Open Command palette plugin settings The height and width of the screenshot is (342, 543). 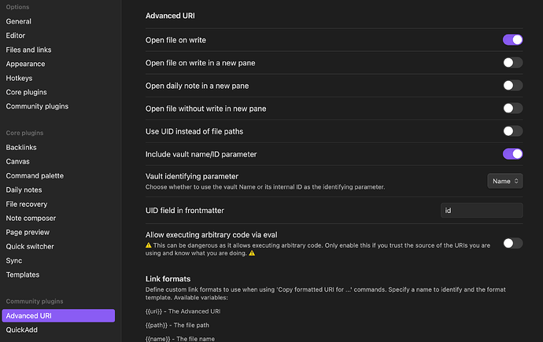35,175
